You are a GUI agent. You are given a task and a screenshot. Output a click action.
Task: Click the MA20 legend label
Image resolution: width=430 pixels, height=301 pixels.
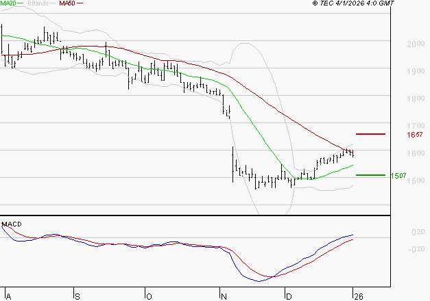8,3
